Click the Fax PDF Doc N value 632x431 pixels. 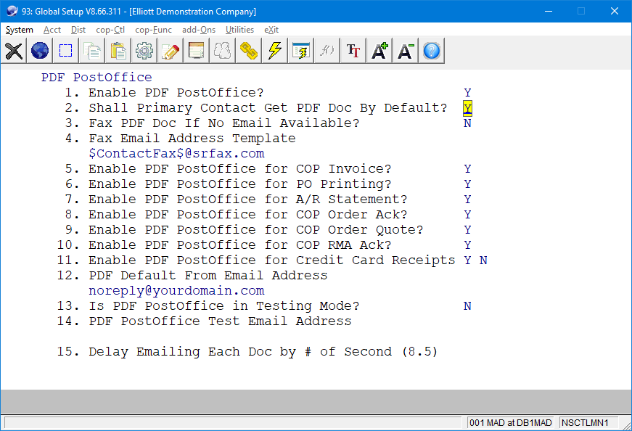coord(468,123)
